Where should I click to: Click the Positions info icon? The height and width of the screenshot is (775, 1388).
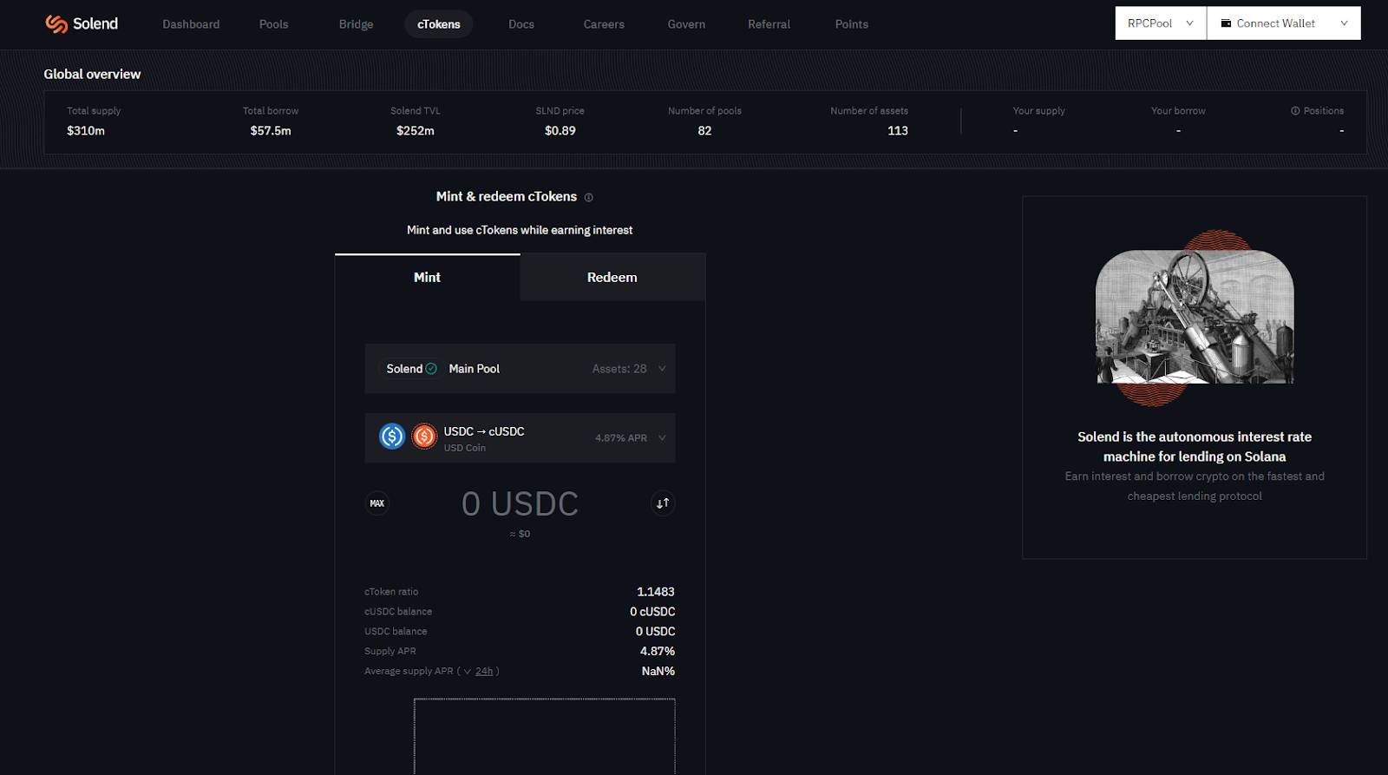point(1295,111)
